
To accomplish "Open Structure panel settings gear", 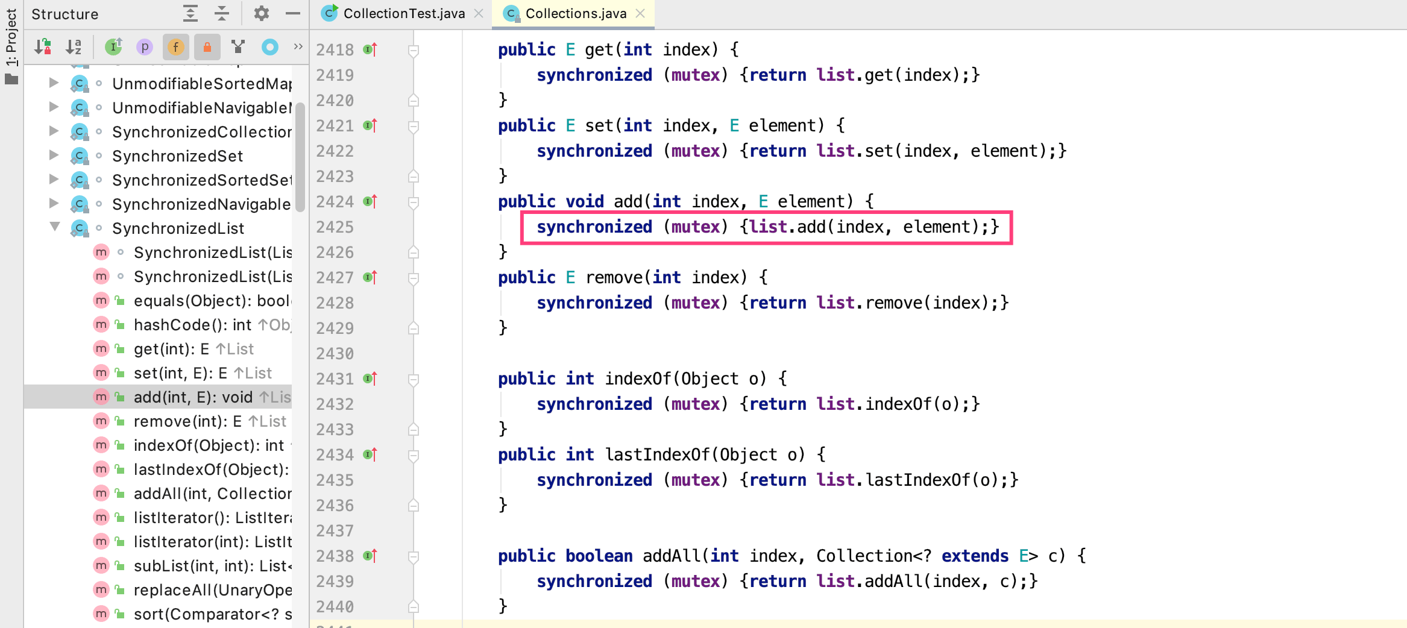I will 261,13.
